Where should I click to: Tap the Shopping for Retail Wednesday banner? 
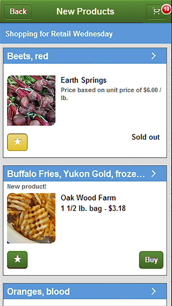tap(86, 34)
